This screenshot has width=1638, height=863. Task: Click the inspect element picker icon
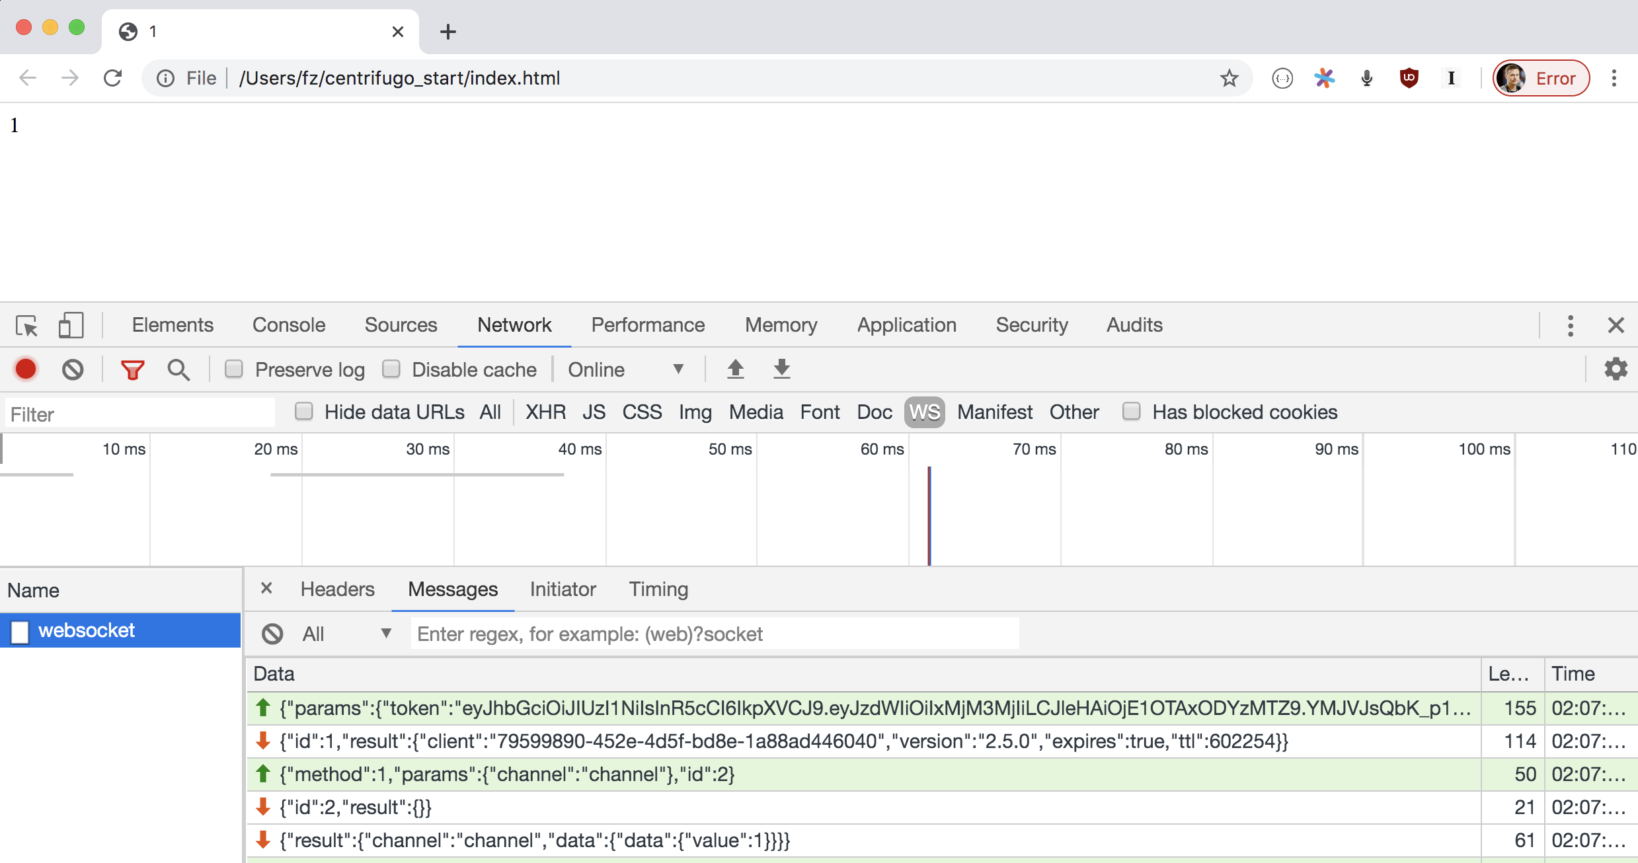point(26,325)
